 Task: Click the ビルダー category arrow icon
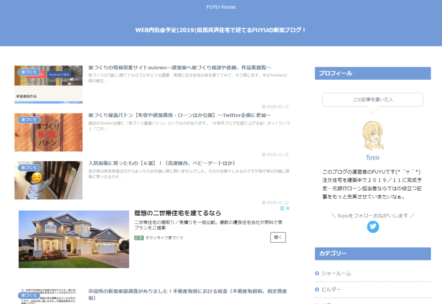(x=317, y=289)
